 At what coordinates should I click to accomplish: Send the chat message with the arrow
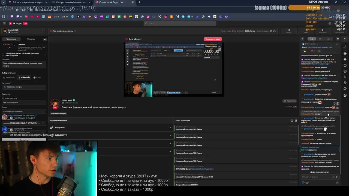tap(337, 177)
